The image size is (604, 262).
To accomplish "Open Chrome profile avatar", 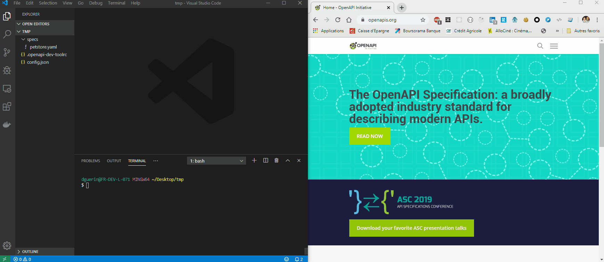I will [586, 20].
